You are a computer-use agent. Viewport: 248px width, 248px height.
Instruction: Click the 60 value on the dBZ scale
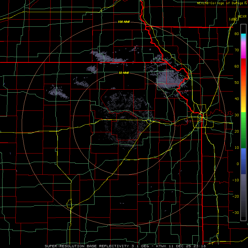pos(237,66)
